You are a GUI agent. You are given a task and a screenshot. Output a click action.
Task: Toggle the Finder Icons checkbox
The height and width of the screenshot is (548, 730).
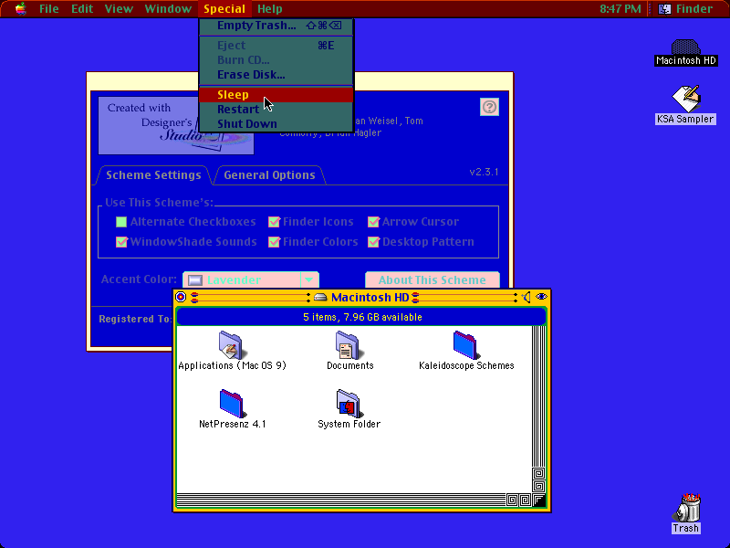click(275, 222)
